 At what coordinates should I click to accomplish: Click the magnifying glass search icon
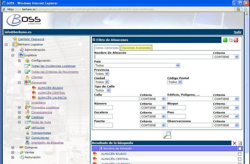(167, 135)
